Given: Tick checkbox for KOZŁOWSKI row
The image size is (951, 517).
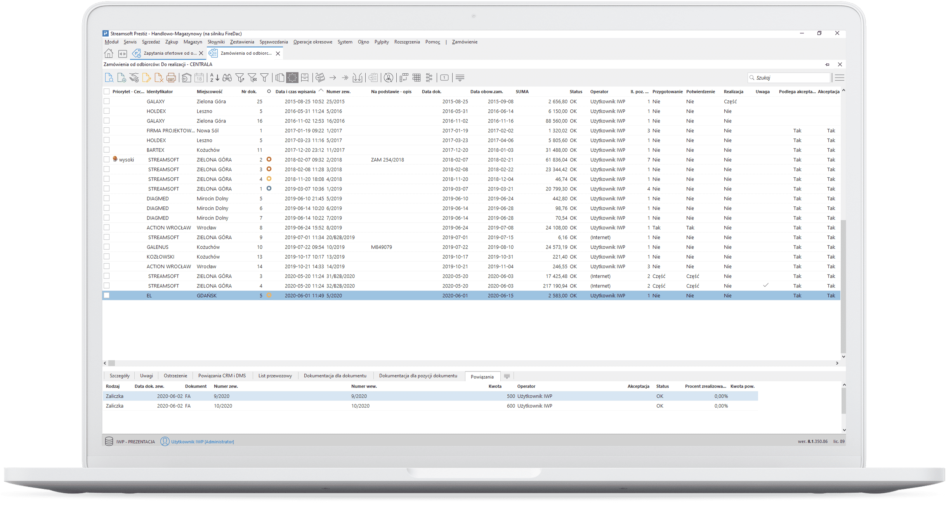Looking at the screenshot, I should pyautogui.click(x=106, y=256).
